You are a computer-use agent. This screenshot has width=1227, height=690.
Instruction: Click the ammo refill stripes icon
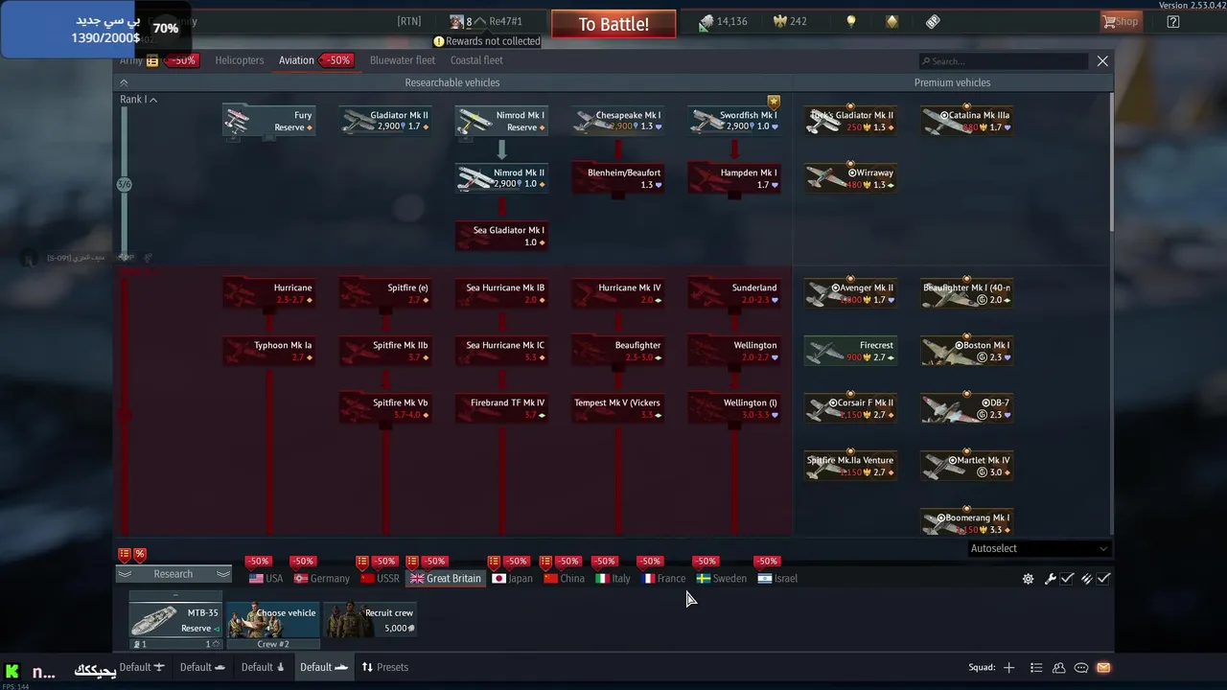click(1086, 579)
